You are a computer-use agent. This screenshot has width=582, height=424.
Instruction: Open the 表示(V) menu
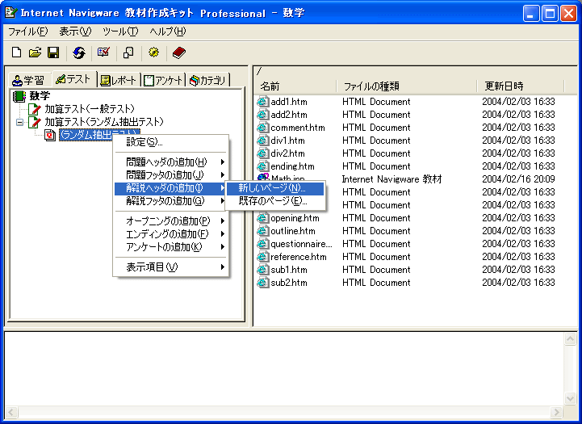[75, 31]
